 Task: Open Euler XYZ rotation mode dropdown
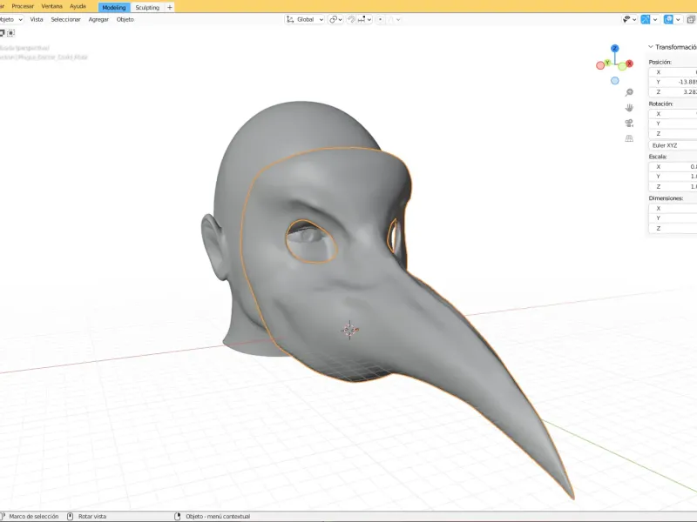(x=673, y=145)
